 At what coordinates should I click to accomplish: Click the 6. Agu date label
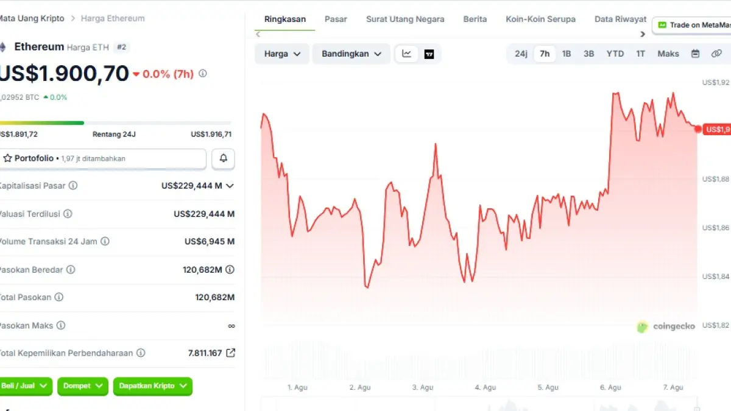click(x=610, y=387)
